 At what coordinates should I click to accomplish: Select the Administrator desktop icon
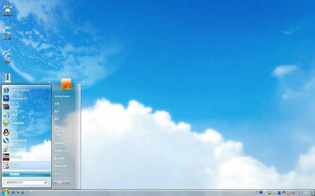(x=8, y=9)
